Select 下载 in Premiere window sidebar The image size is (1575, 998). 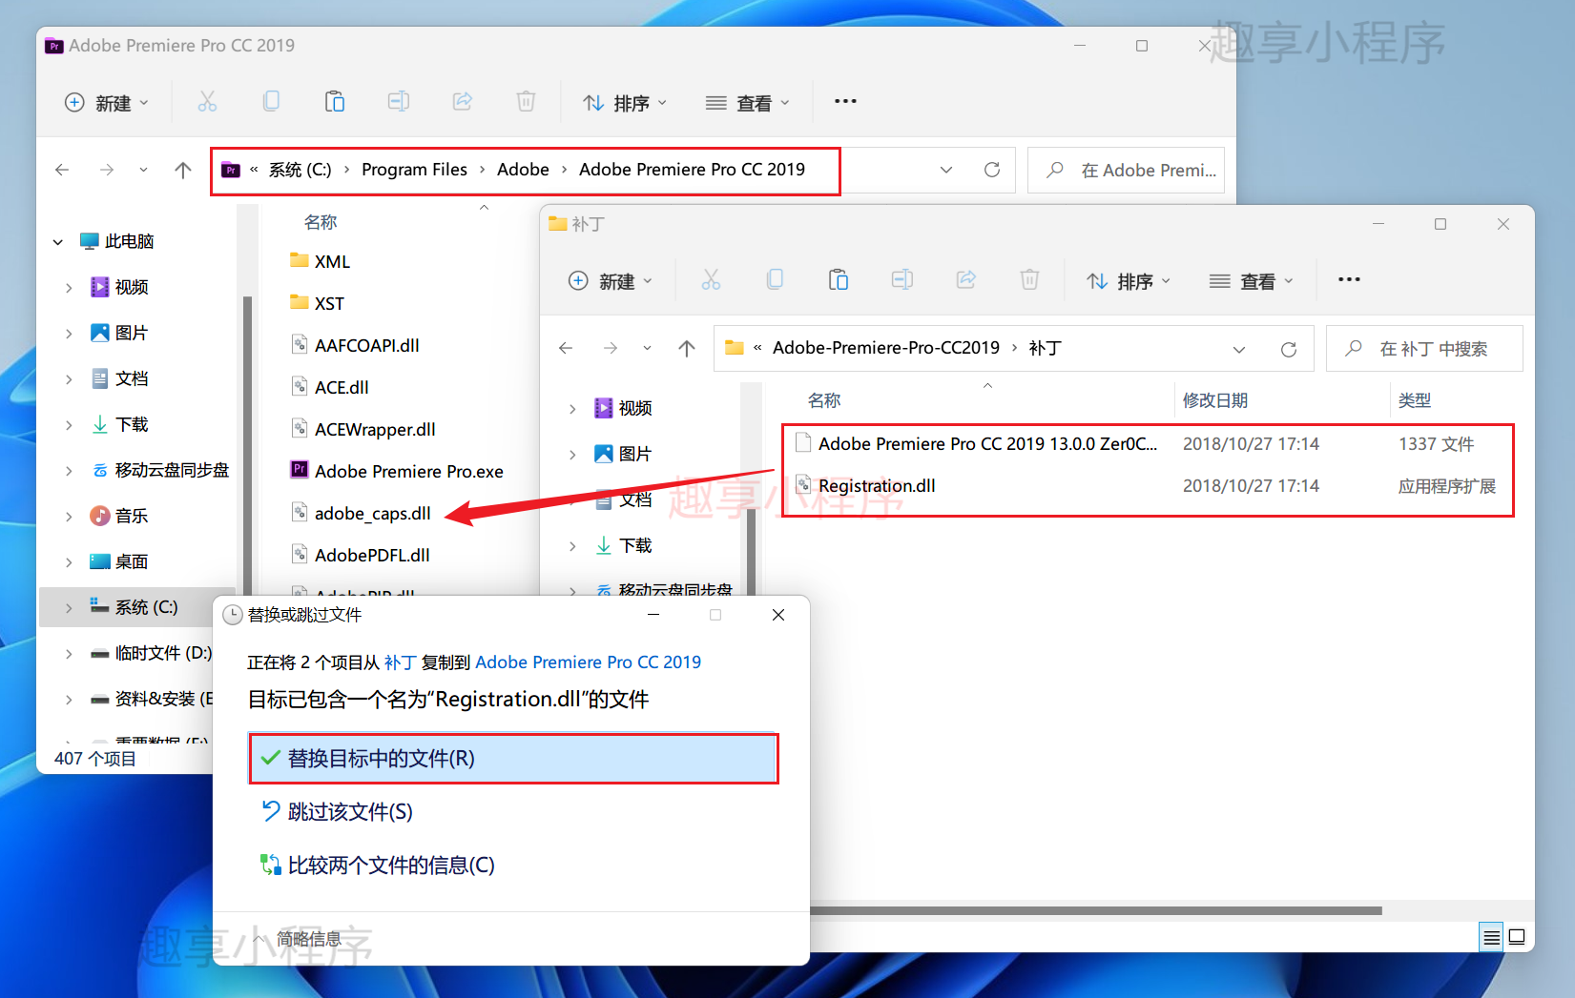pyautogui.click(x=132, y=424)
